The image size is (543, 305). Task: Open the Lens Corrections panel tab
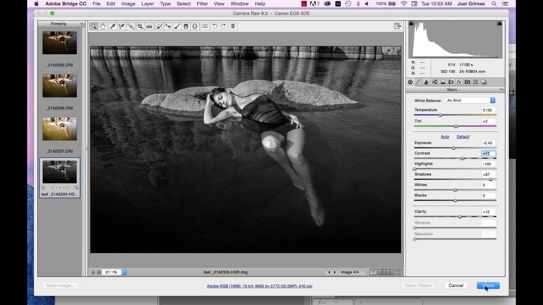pyautogui.click(x=451, y=82)
